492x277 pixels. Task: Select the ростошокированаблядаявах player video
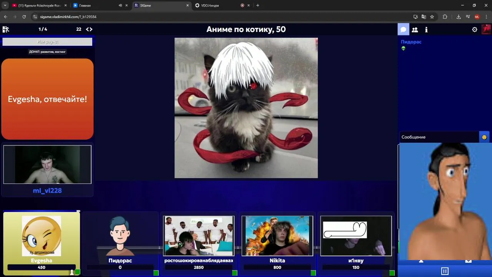click(199, 235)
